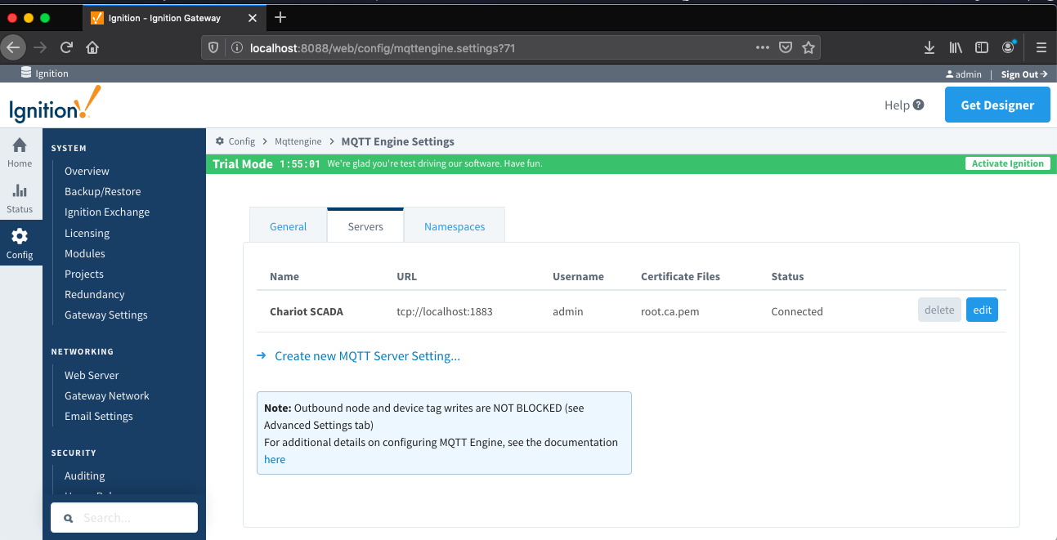Reload the page with refresh icon

(x=66, y=47)
